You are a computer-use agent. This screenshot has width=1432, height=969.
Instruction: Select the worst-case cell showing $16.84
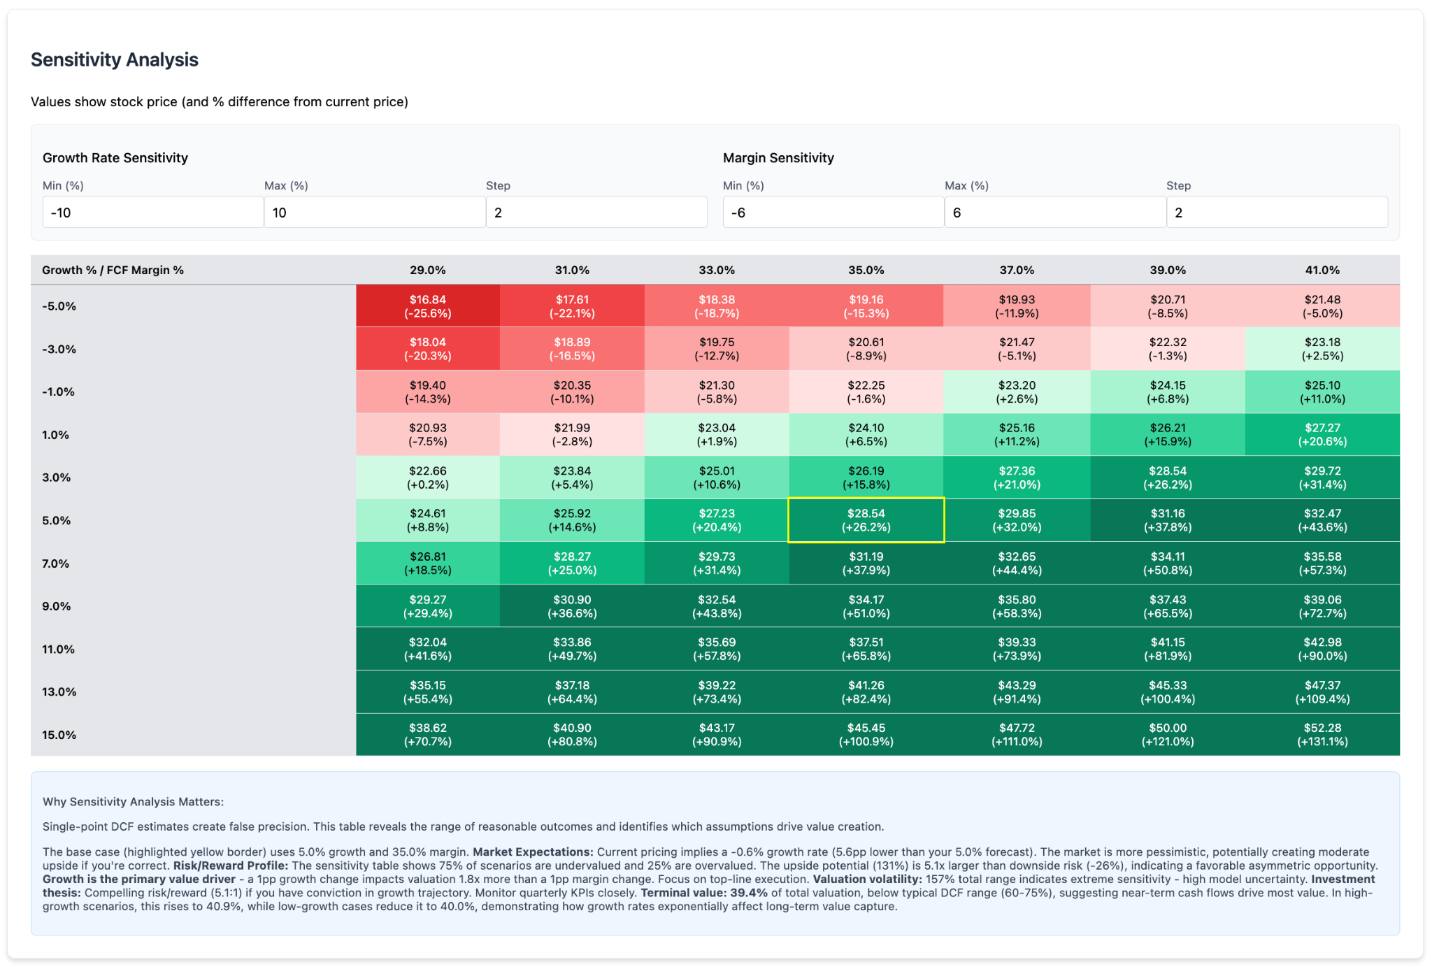tap(427, 306)
